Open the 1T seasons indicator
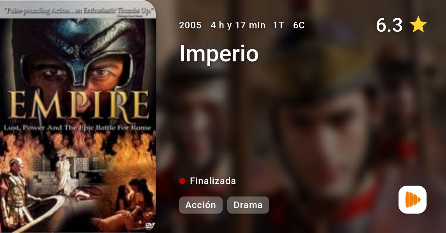Image resolution: width=446 pixels, height=233 pixels. tap(279, 25)
